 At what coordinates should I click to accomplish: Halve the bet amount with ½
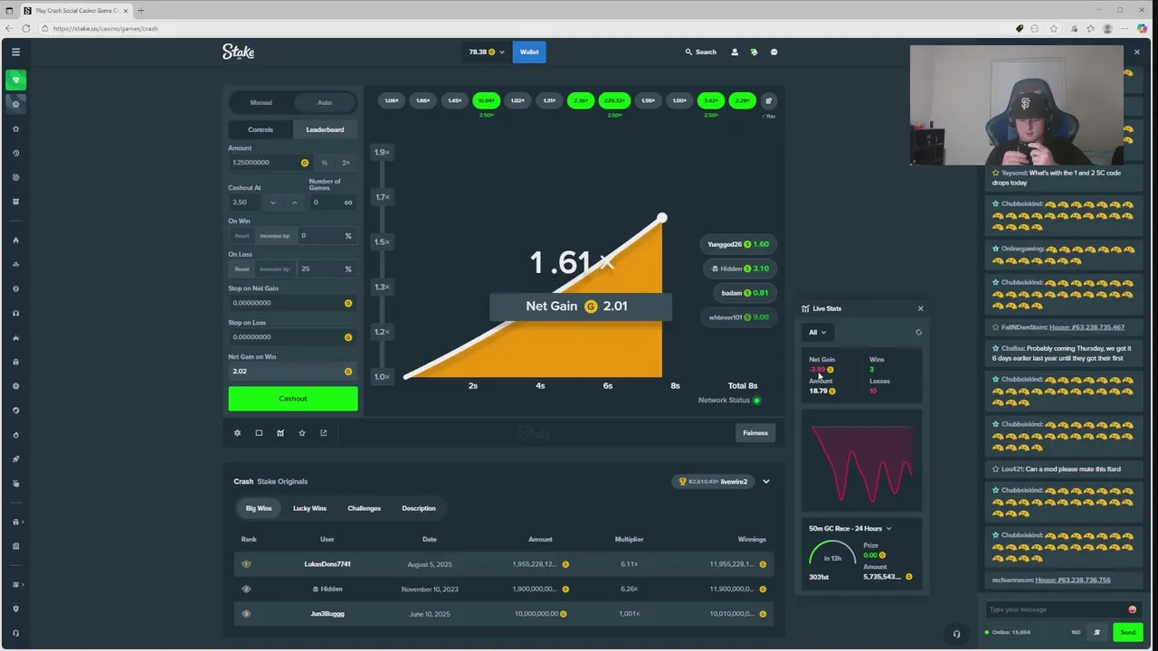(325, 163)
